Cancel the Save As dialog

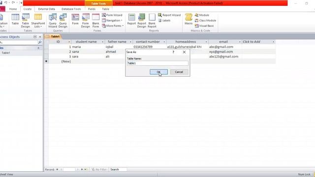pyautogui.click(x=179, y=72)
